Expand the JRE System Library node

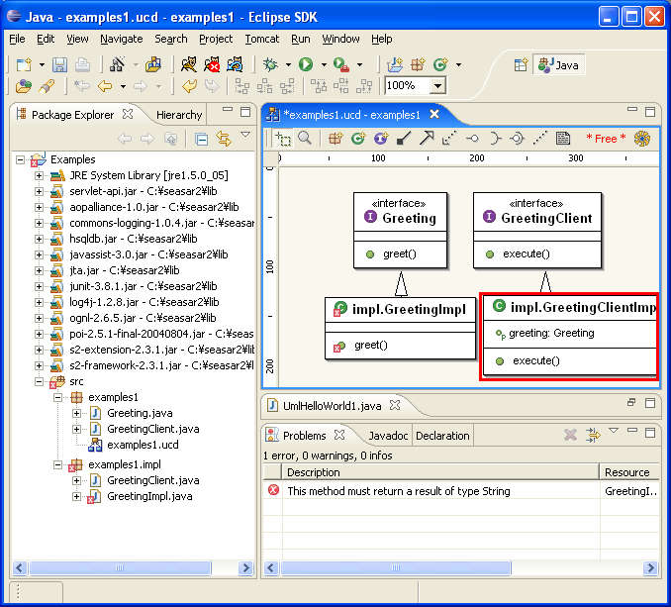pyautogui.click(x=40, y=175)
